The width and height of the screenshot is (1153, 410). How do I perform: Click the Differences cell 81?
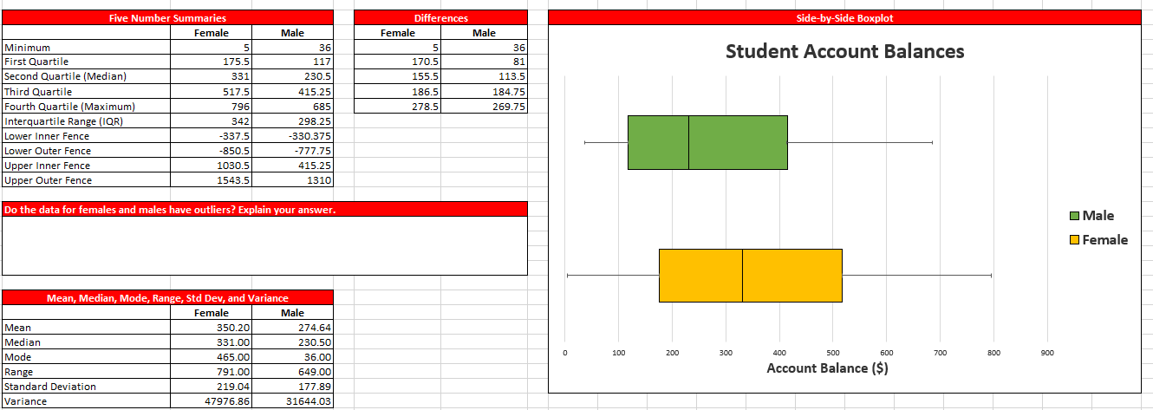click(485, 62)
